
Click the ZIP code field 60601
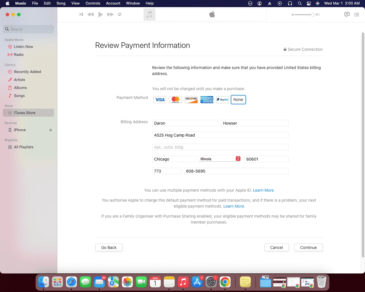pyautogui.click(x=266, y=159)
